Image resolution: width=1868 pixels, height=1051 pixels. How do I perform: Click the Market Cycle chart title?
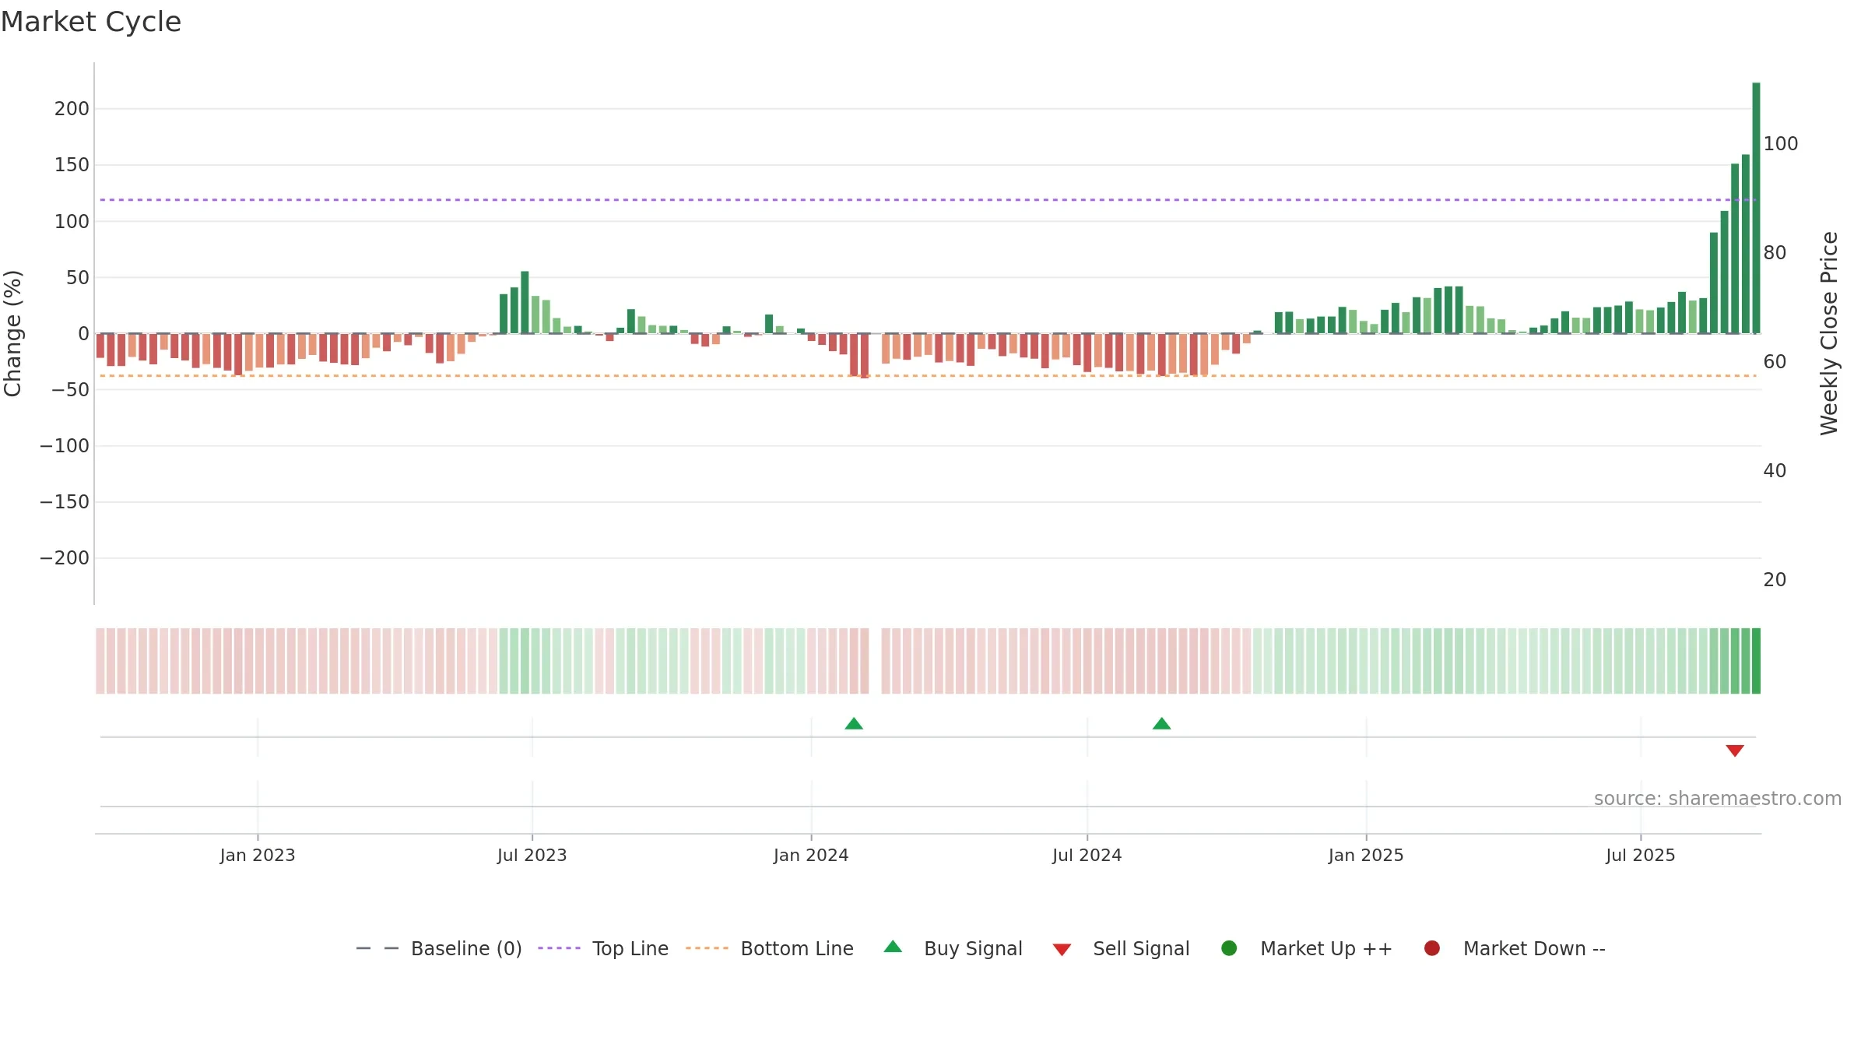(91, 22)
